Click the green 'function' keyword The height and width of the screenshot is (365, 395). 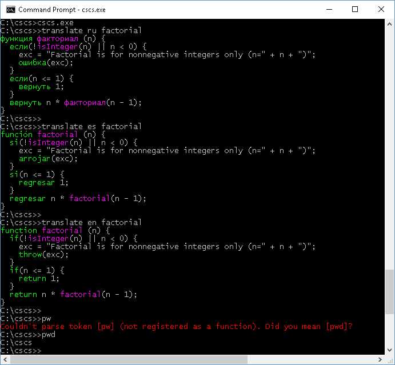click(x=19, y=231)
